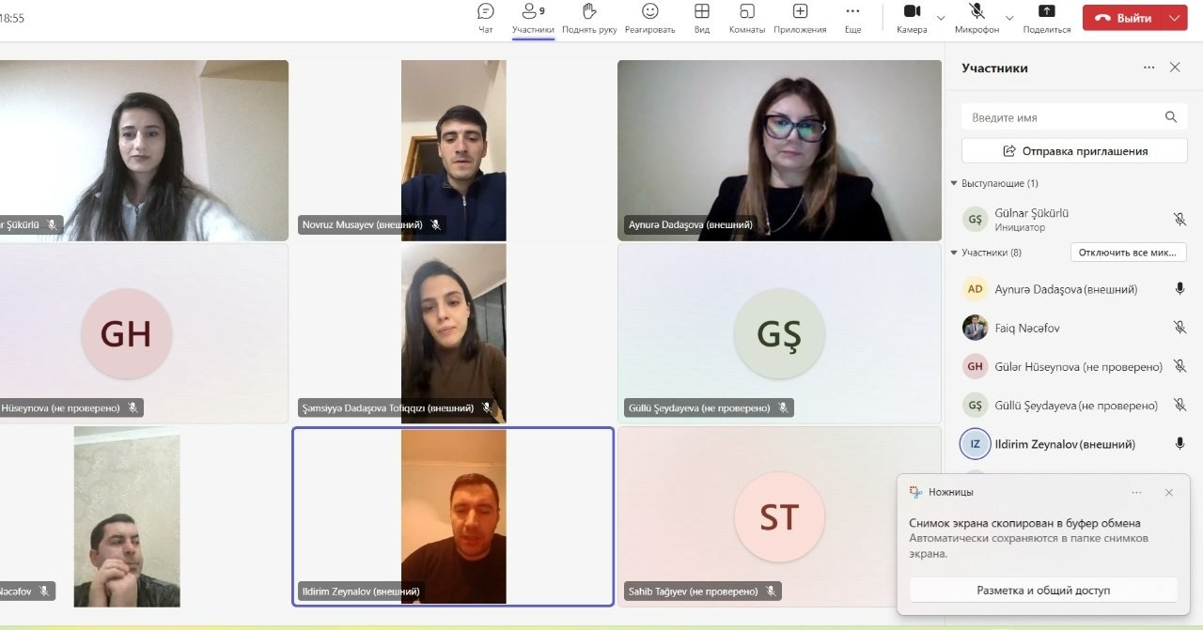This screenshot has height=630, width=1203.
Task: Expand the camera options dropdown arrow
Action: (941, 18)
